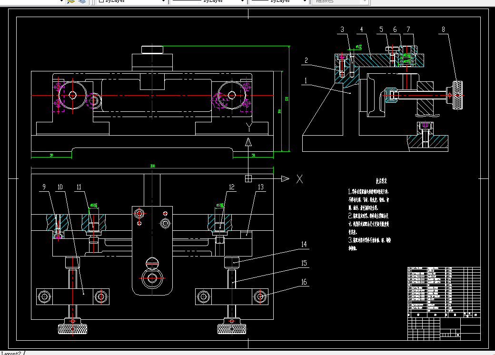Image resolution: width=495 pixels, height=355 pixels.
Task: Switch to the Layout2 tab
Action: (11, 353)
